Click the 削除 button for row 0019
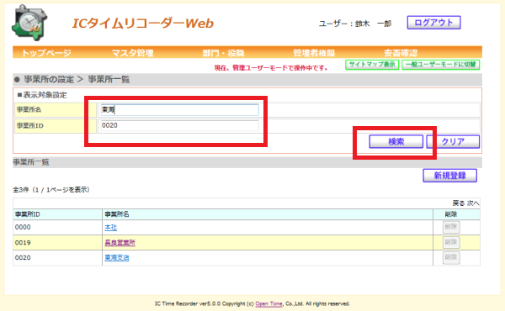This screenshot has height=311, width=505. 451,242
